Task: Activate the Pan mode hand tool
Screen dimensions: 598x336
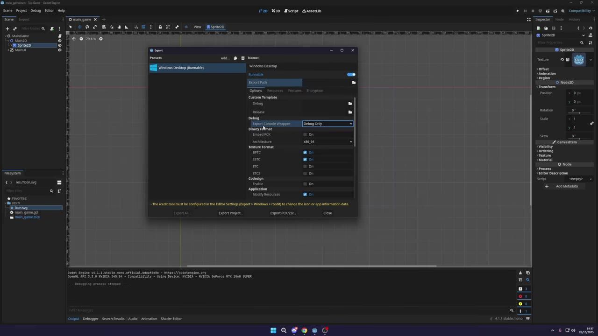Action: tap(119, 27)
